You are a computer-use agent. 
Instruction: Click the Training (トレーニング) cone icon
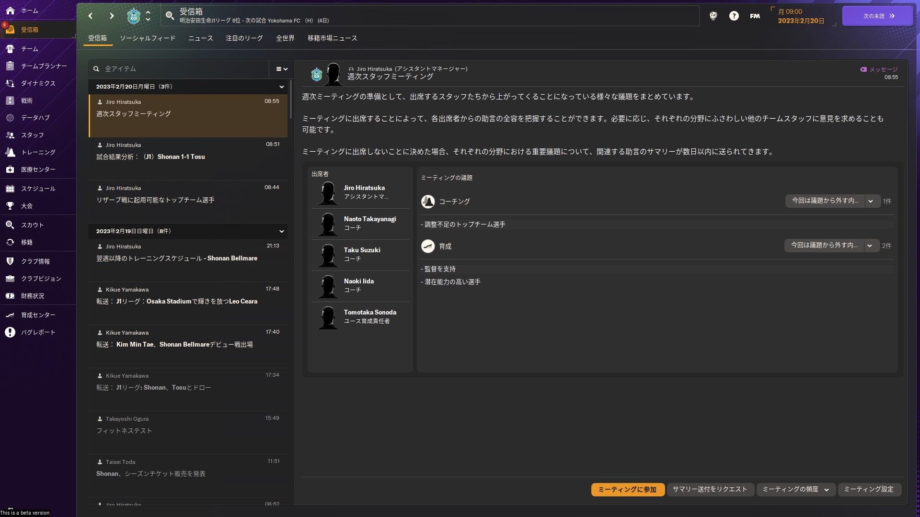(10, 152)
